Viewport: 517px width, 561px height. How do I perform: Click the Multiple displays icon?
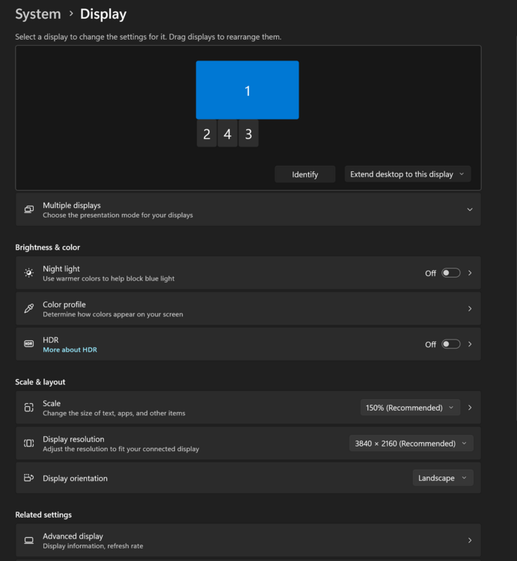point(28,209)
